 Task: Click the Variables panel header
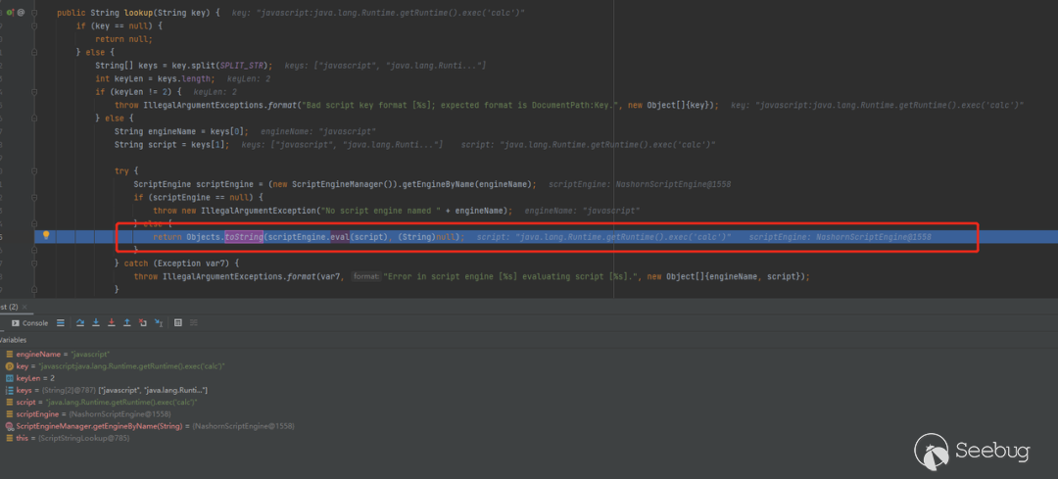pos(14,340)
